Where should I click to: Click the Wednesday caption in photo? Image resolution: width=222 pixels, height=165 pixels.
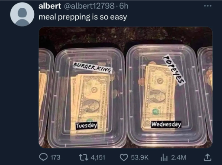pyautogui.click(x=166, y=124)
